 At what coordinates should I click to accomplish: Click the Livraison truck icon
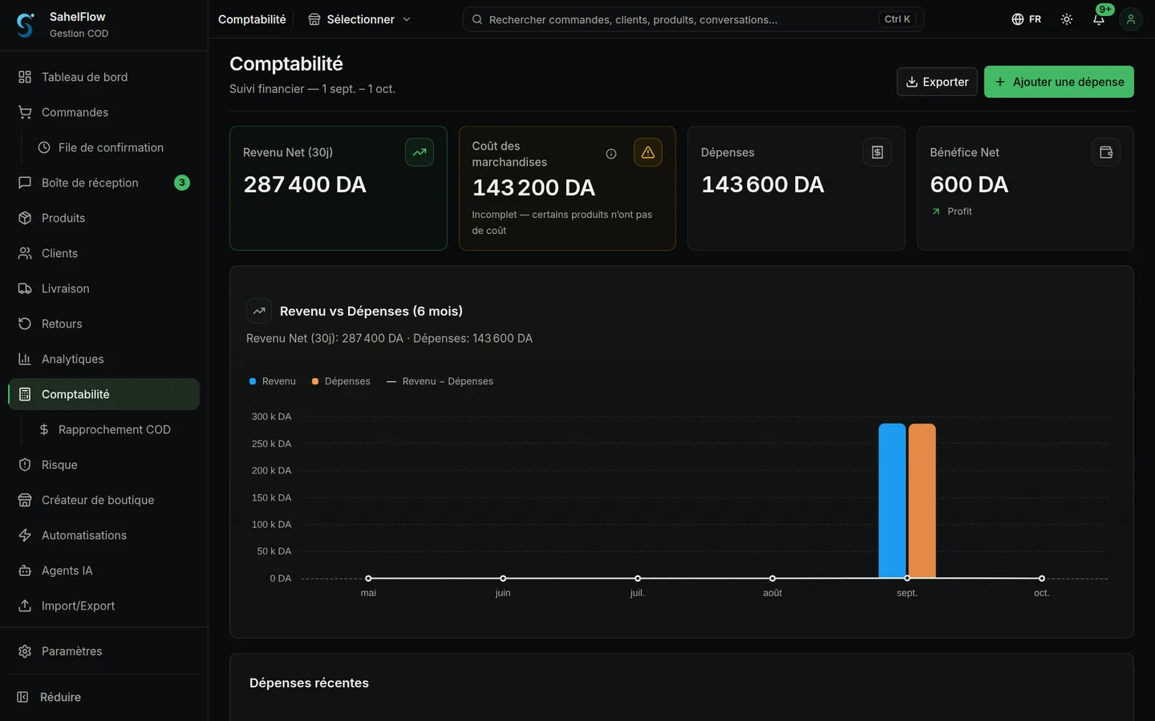pyautogui.click(x=25, y=288)
